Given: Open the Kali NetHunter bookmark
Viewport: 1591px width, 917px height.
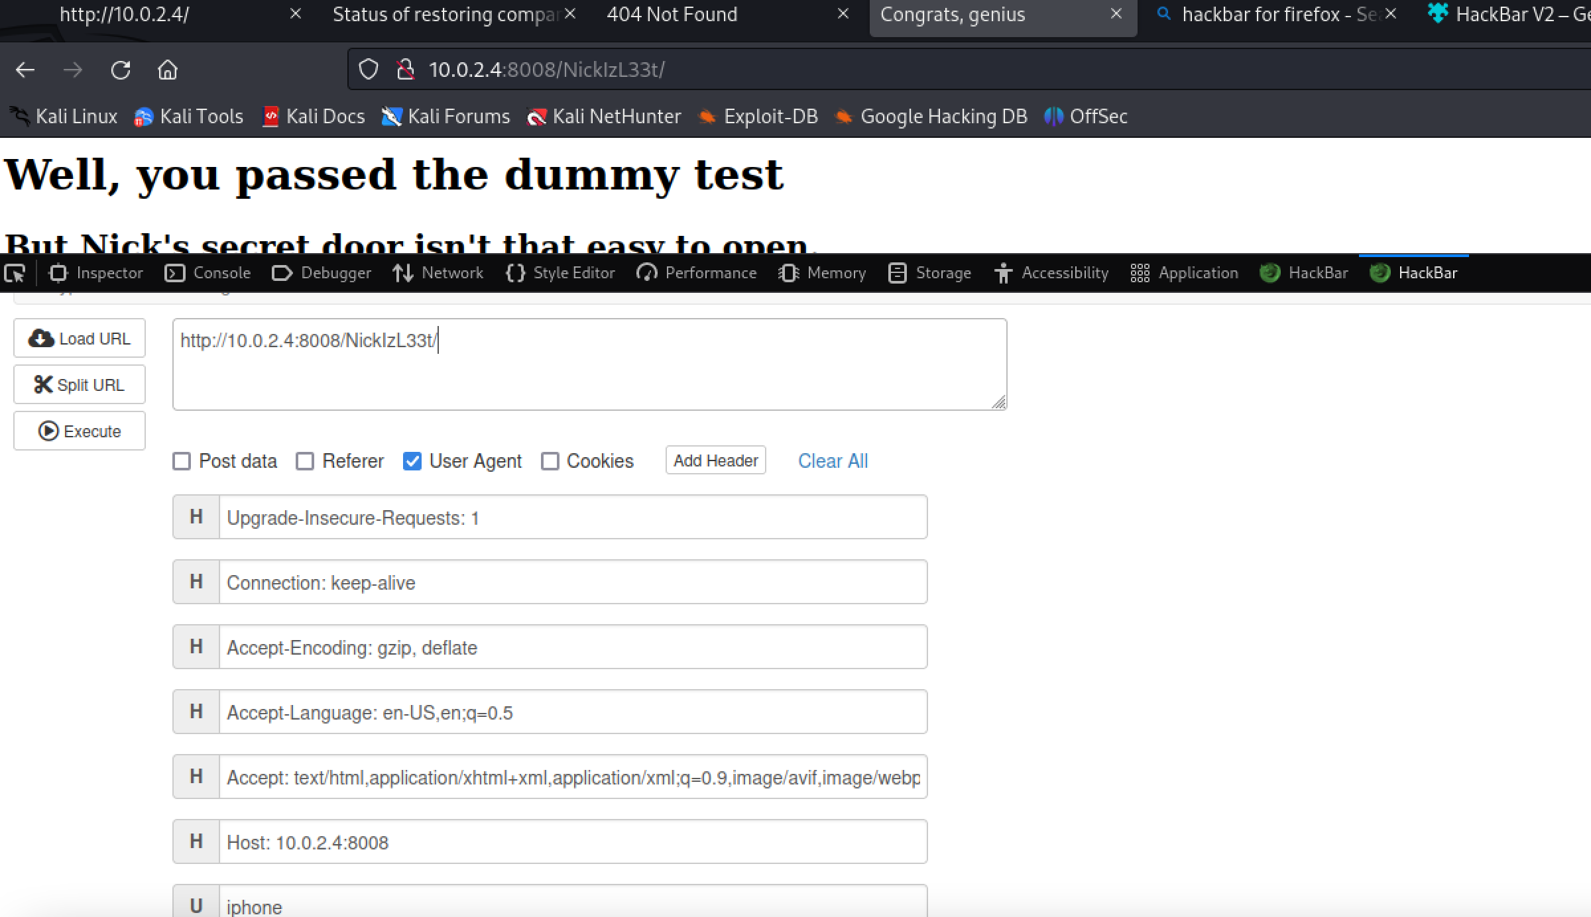Looking at the screenshot, I should (x=604, y=117).
